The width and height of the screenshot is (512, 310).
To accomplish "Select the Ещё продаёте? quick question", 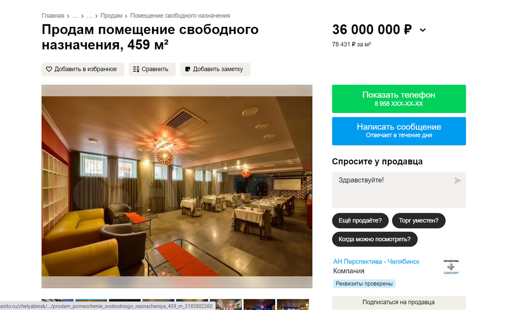I will pos(360,221).
